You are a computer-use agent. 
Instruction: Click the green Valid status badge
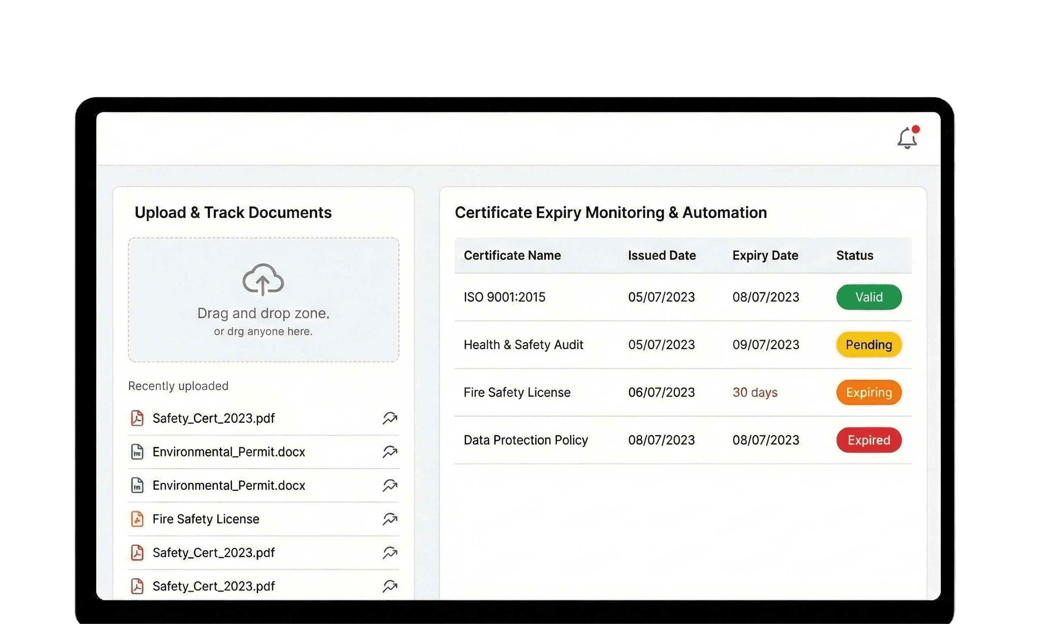869,297
